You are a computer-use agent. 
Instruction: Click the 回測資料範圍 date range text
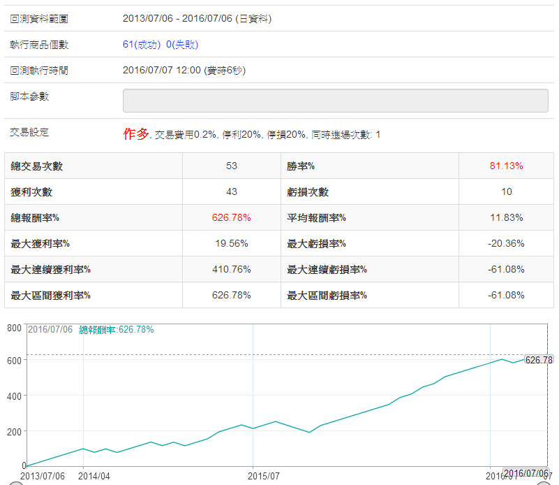pos(197,19)
